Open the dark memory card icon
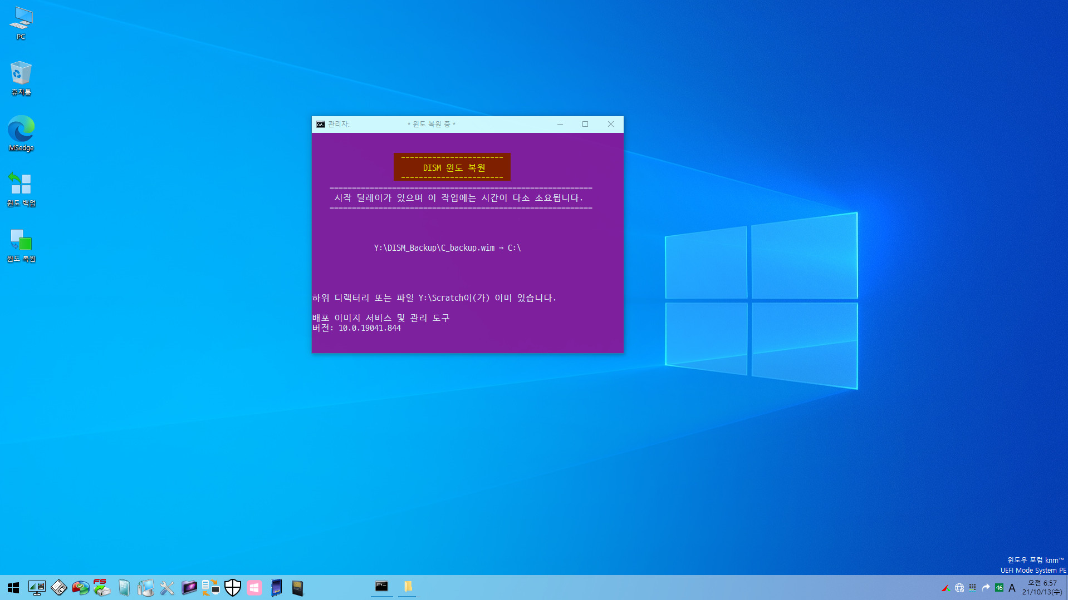This screenshot has height=600, width=1068. [x=298, y=588]
